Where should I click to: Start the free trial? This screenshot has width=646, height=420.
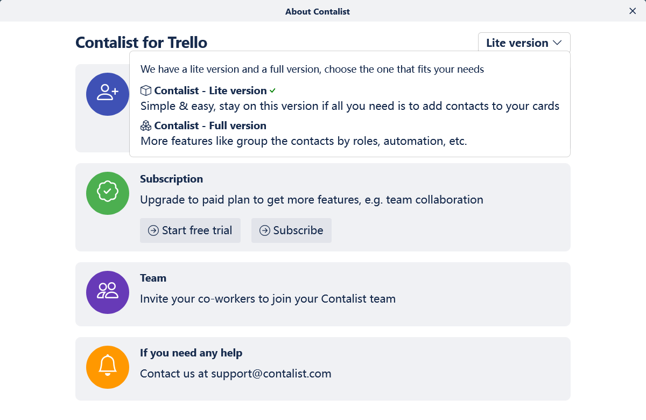[x=190, y=230]
